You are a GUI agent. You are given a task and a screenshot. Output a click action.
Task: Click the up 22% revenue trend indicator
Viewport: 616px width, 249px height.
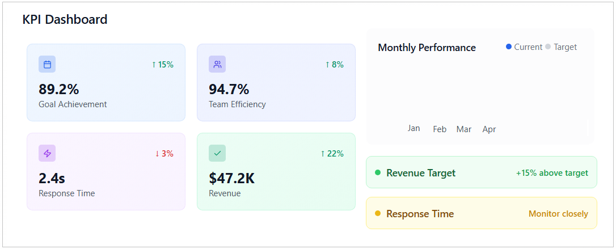click(x=332, y=154)
